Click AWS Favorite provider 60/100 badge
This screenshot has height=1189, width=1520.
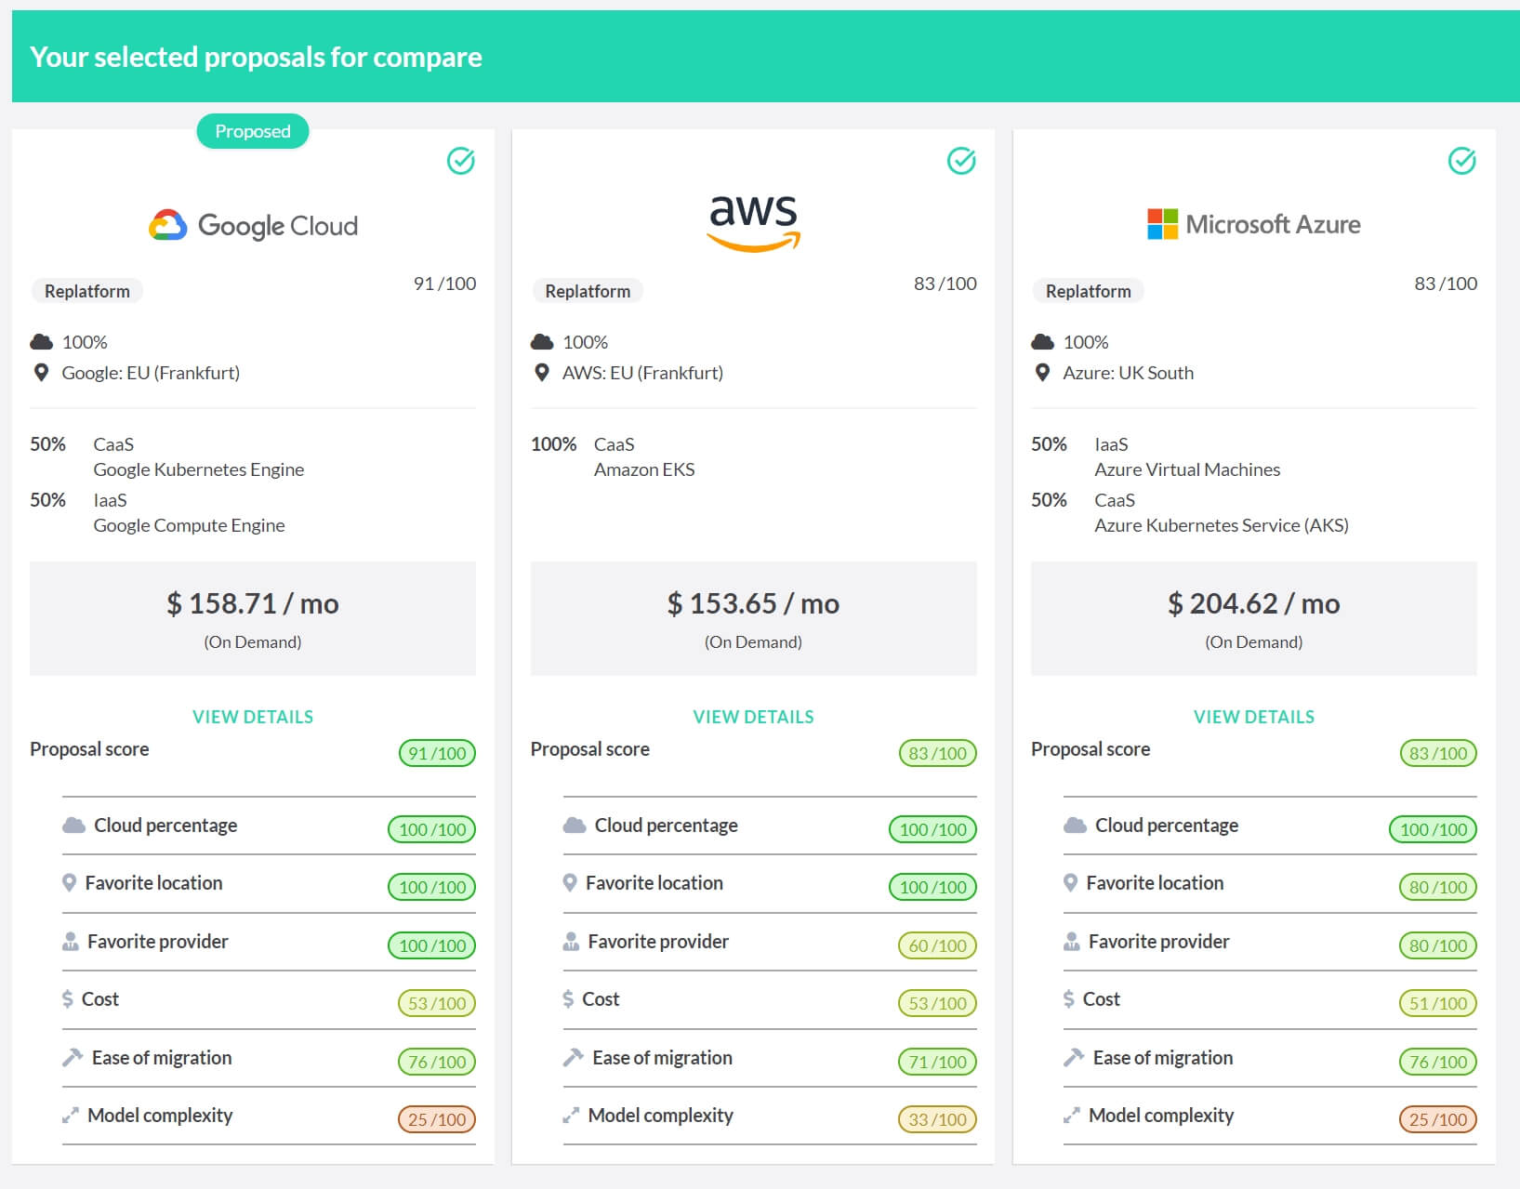point(938,945)
